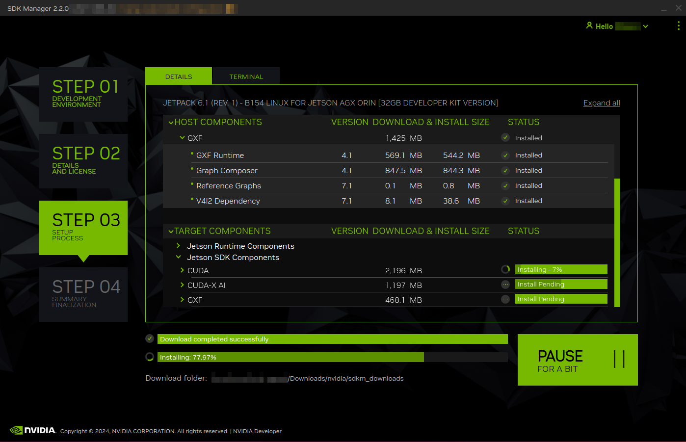Click the 1,197 MB CUDA-X AI size
The width and height of the screenshot is (686, 442).
click(x=404, y=286)
